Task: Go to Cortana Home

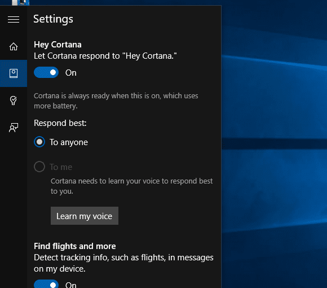Action: click(x=14, y=46)
